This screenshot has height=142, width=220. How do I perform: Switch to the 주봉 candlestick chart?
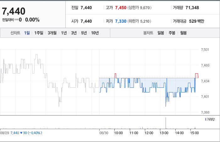[x=172, y=33]
